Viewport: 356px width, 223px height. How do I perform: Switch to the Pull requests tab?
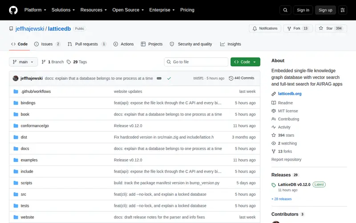[87, 44]
